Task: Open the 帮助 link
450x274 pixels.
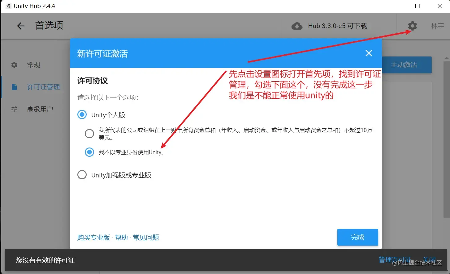Action: pos(121,237)
